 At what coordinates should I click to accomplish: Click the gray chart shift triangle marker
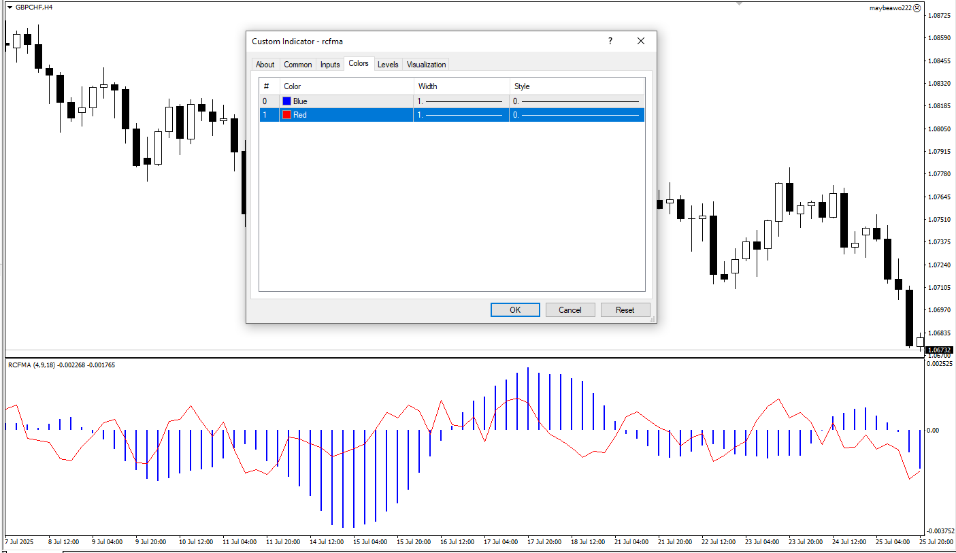(x=739, y=3)
